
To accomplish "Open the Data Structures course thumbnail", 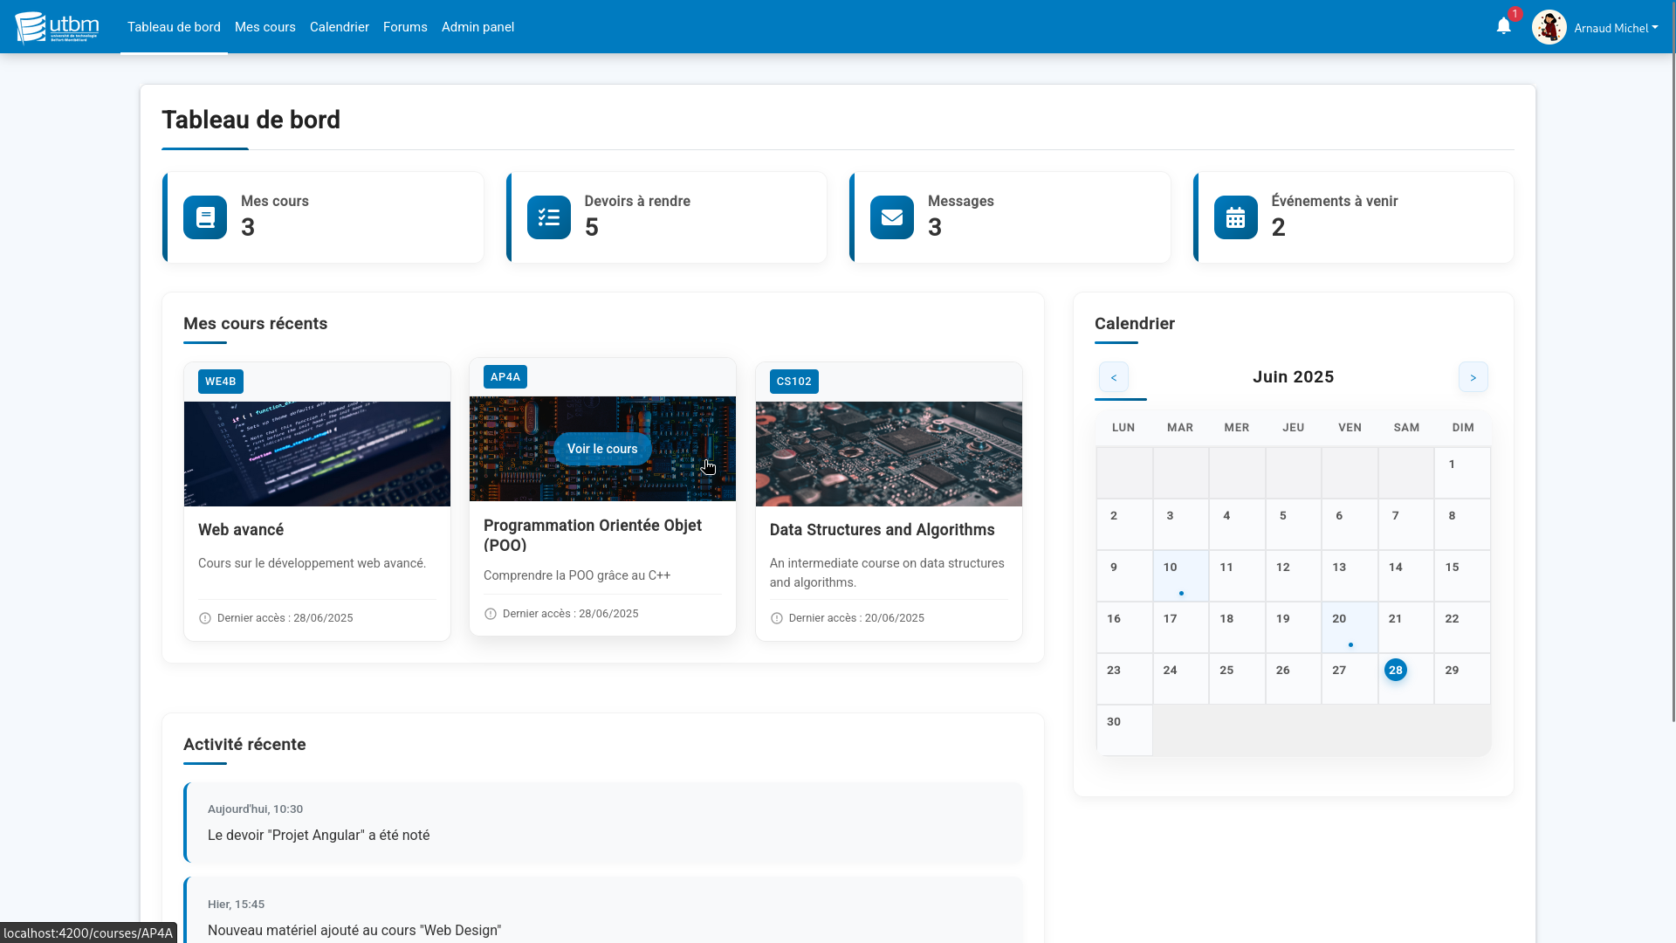I will pyautogui.click(x=888, y=453).
